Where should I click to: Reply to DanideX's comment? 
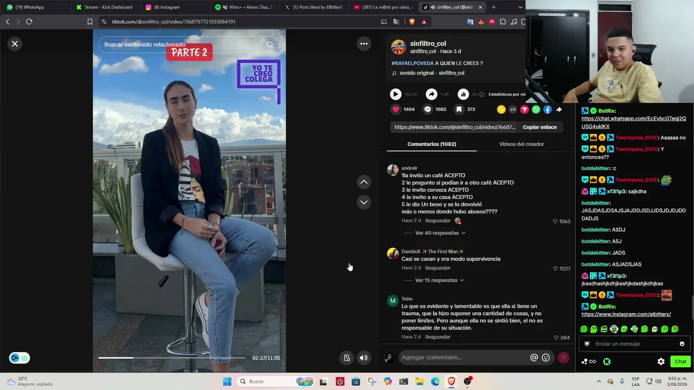(x=438, y=268)
